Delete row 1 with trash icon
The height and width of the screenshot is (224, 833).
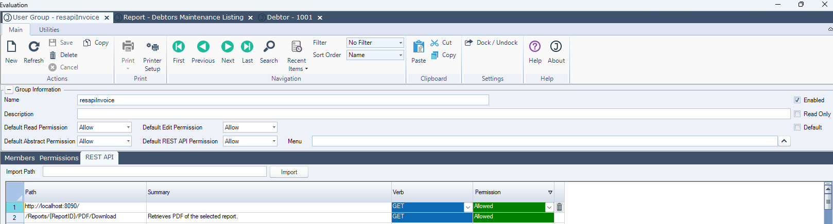pos(559,207)
